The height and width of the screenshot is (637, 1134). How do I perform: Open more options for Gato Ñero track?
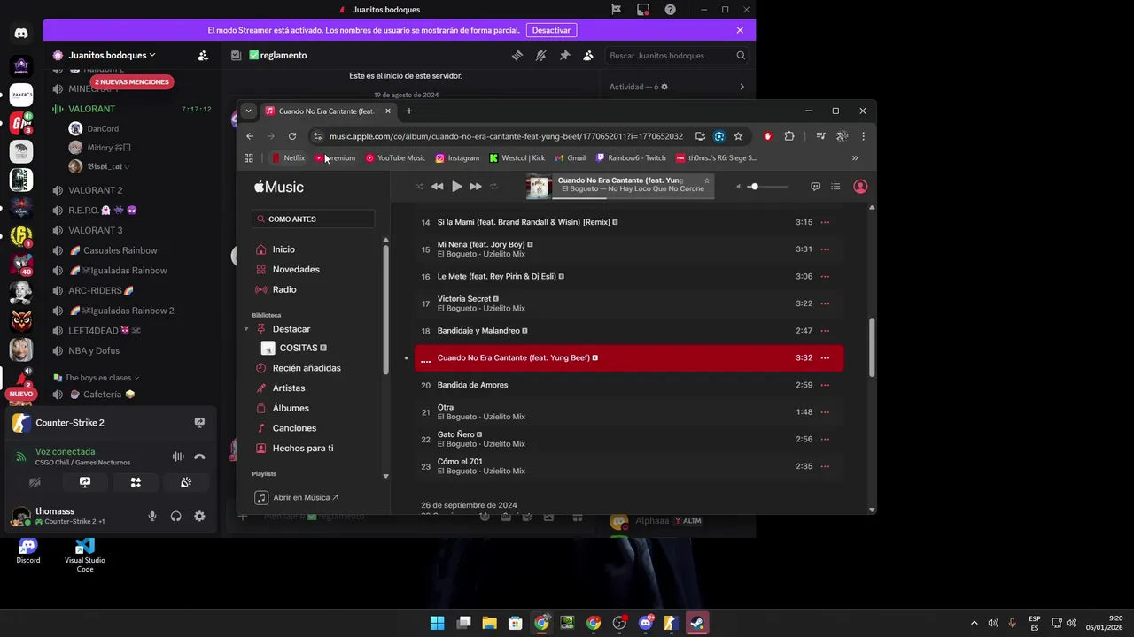825,439
